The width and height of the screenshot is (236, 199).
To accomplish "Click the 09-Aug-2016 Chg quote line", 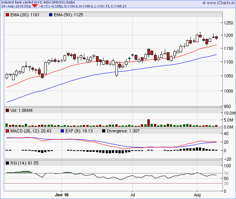I will coord(64,6).
